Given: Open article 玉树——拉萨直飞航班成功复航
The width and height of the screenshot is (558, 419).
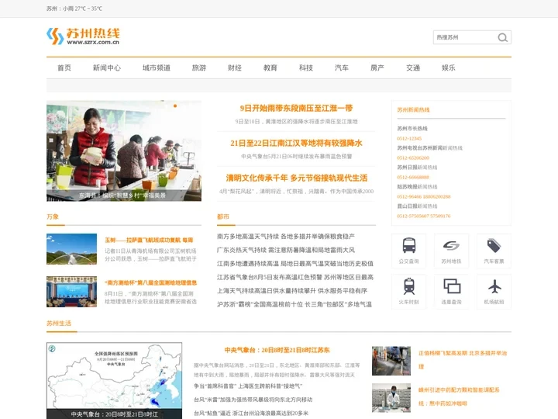Looking at the screenshot, I should click(x=149, y=240).
